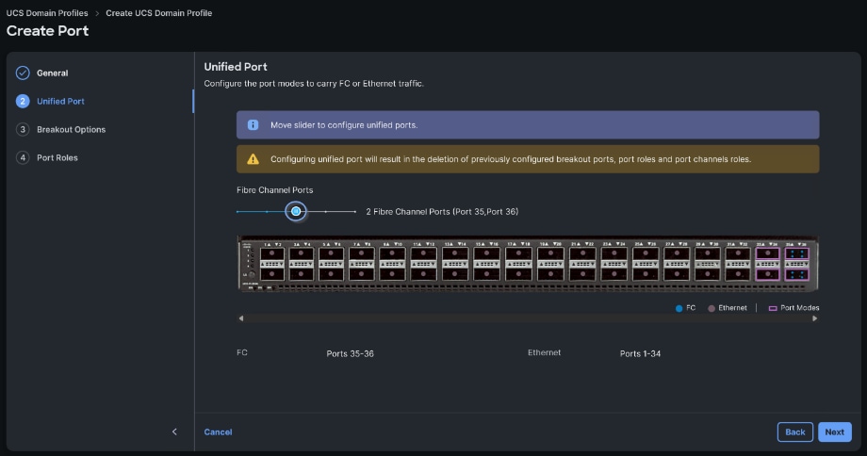The width and height of the screenshot is (867, 456).
Task: Select port 33 outlined in purple
Action: (767, 253)
